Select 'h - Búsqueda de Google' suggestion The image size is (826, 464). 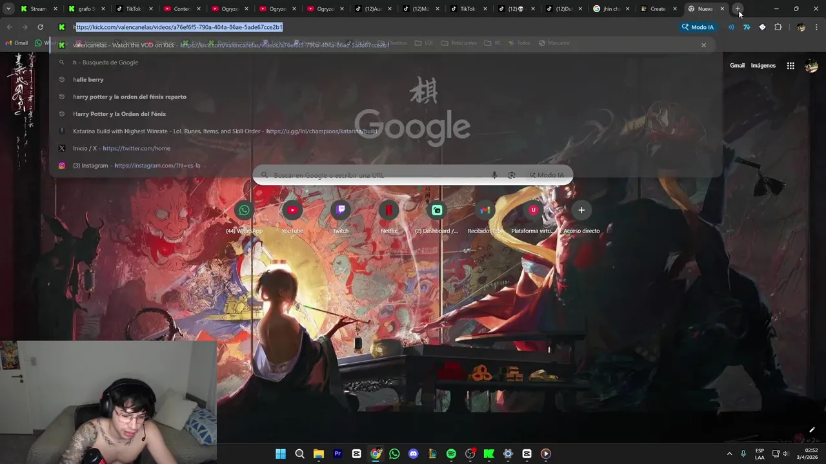point(386,63)
